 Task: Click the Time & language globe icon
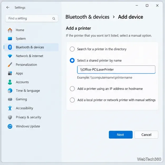click(x=10, y=91)
